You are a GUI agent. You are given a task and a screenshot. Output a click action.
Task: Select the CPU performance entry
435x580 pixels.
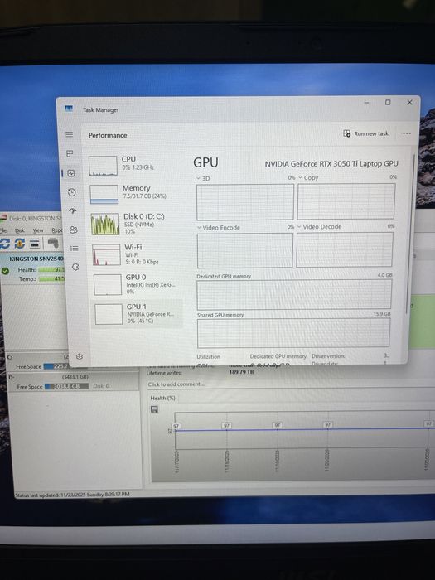pos(135,165)
